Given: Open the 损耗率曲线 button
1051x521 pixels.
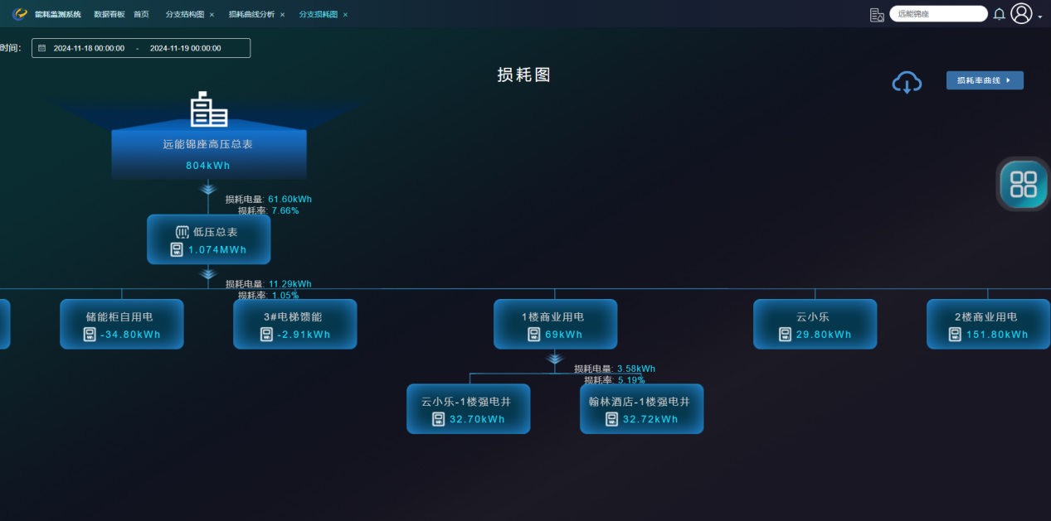Looking at the screenshot, I should [x=984, y=80].
